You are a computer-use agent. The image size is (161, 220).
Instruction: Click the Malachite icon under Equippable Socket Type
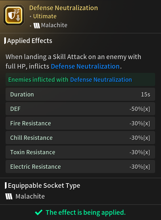[x=9, y=196]
